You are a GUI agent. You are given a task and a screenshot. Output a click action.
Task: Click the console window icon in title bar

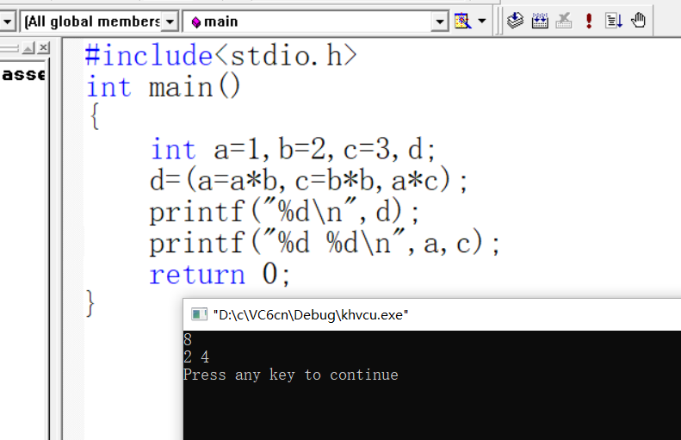coord(199,314)
